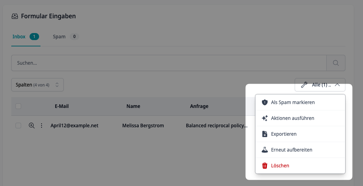Click the Balanced reciprocal policy... request cell
The height and width of the screenshot is (186, 363).
pyautogui.click(x=217, y=126)
